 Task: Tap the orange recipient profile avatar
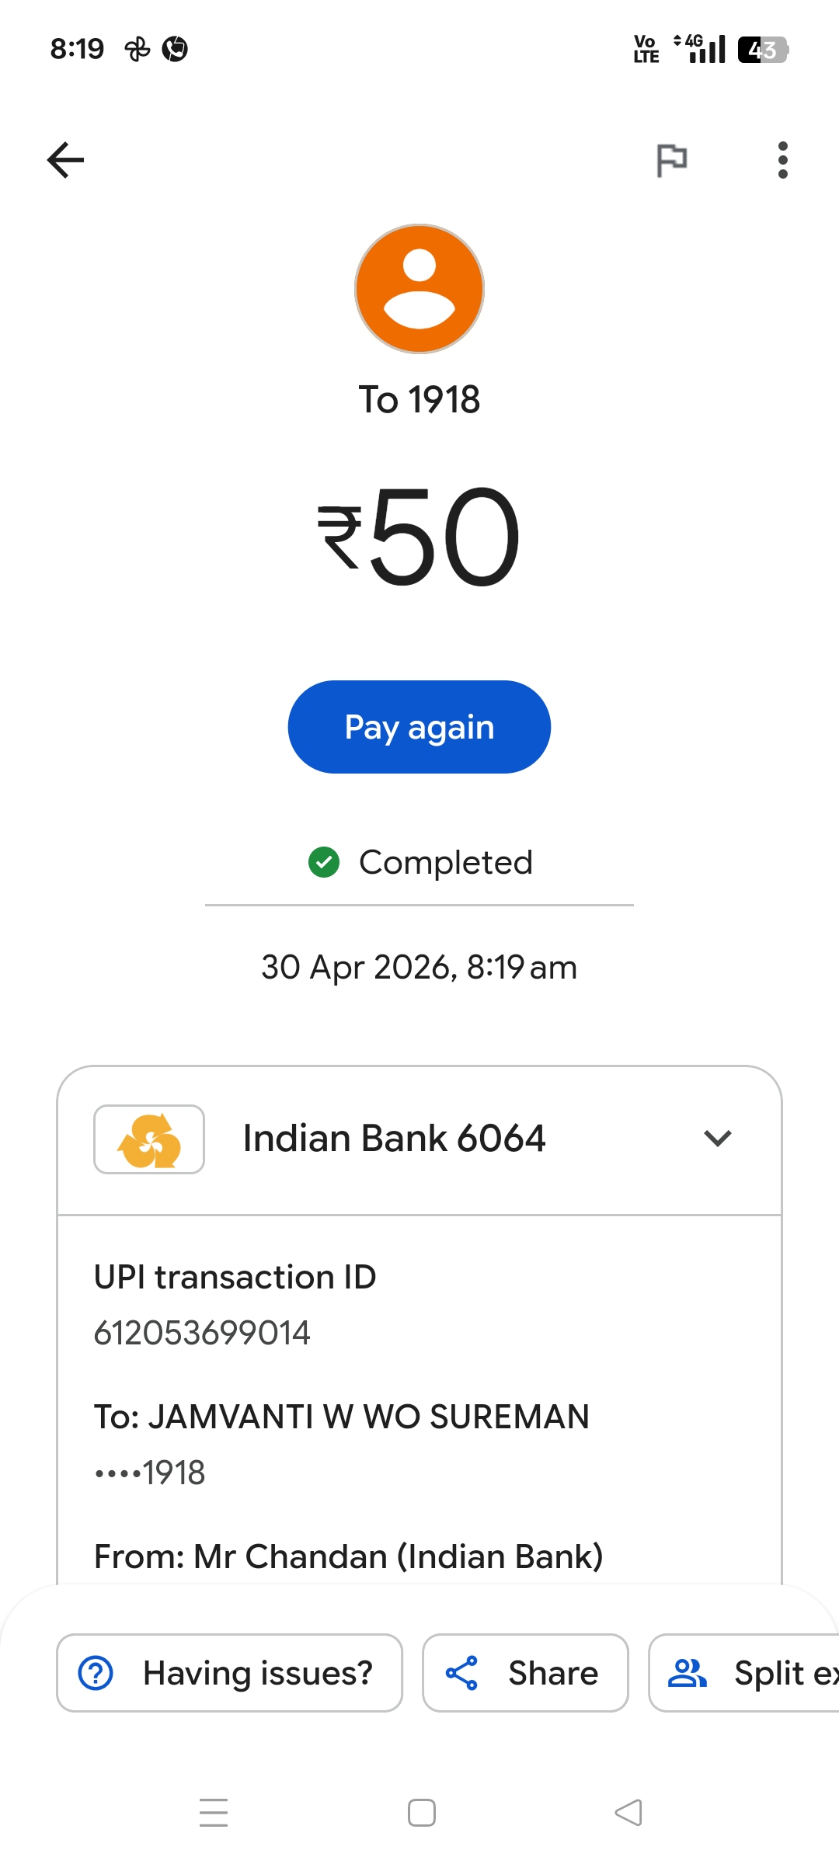click(x=419, y=289)
